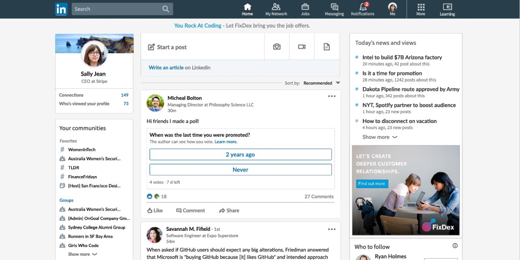Open the Me profile avatar menu

point(392,9)
